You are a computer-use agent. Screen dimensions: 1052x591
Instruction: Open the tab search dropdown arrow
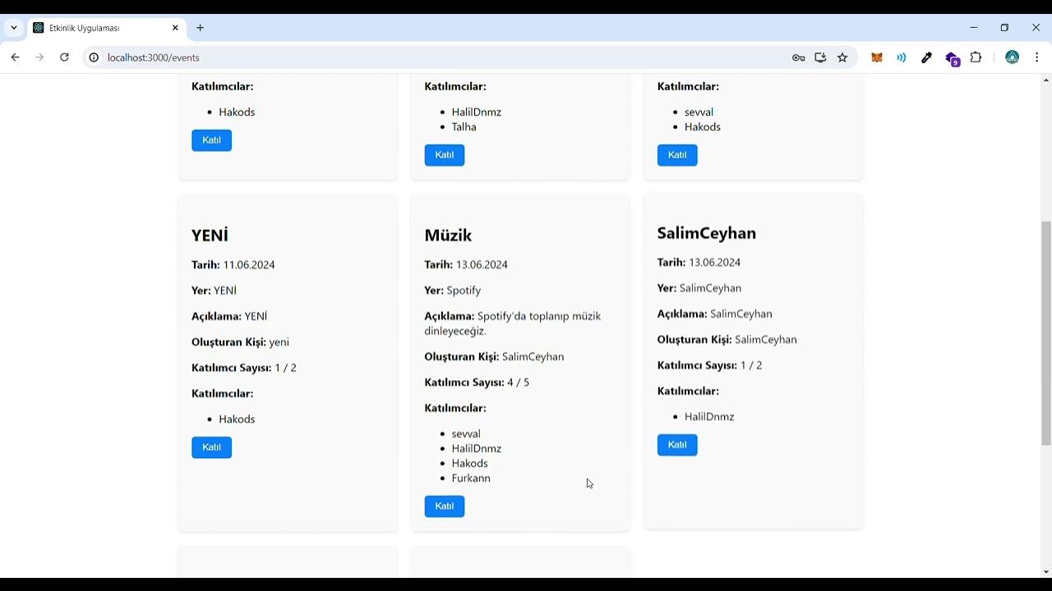click(14, 28)
